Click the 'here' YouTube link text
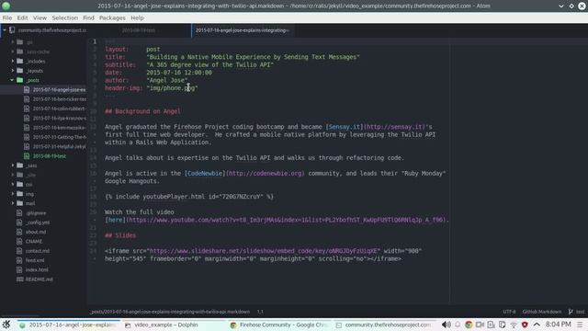This screenshot has width=588, height=331. point(115,220)
